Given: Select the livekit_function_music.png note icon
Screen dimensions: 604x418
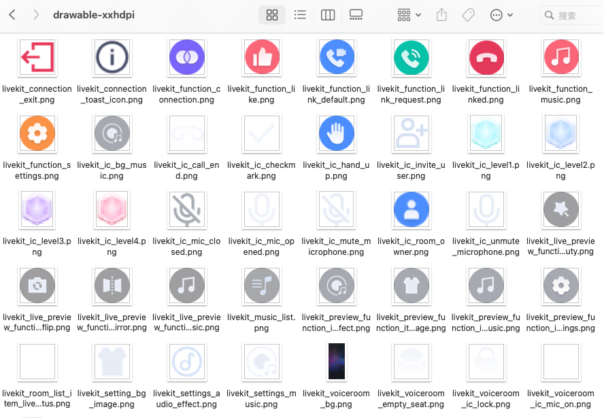Looking at the screenshot, I should pyautogui.click(x=561, y=57).
